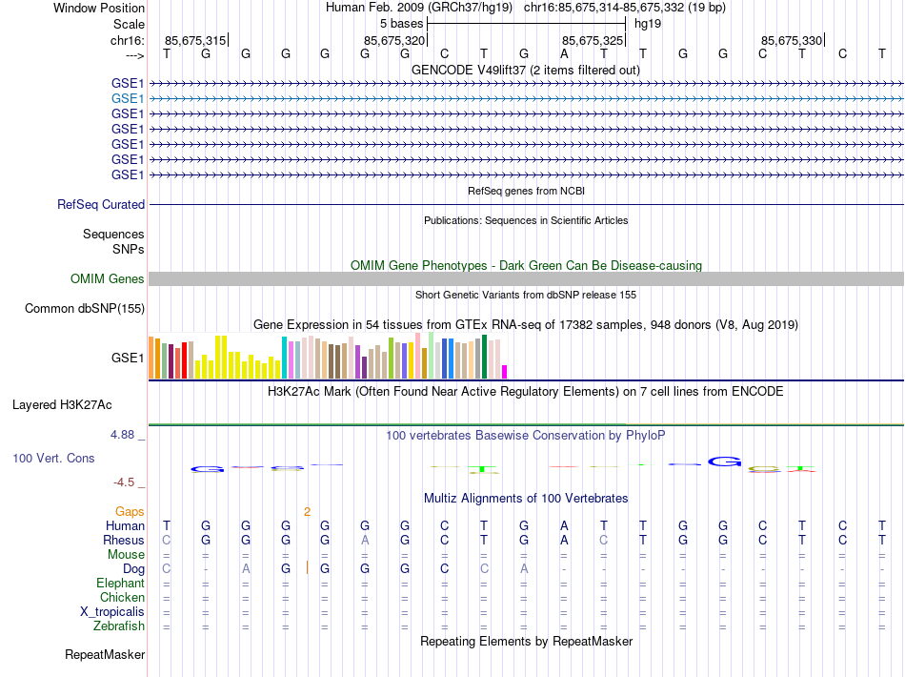This screenshot has height=677, width=905.
Task: Select the Dog species row label
Action: [134, 569]
